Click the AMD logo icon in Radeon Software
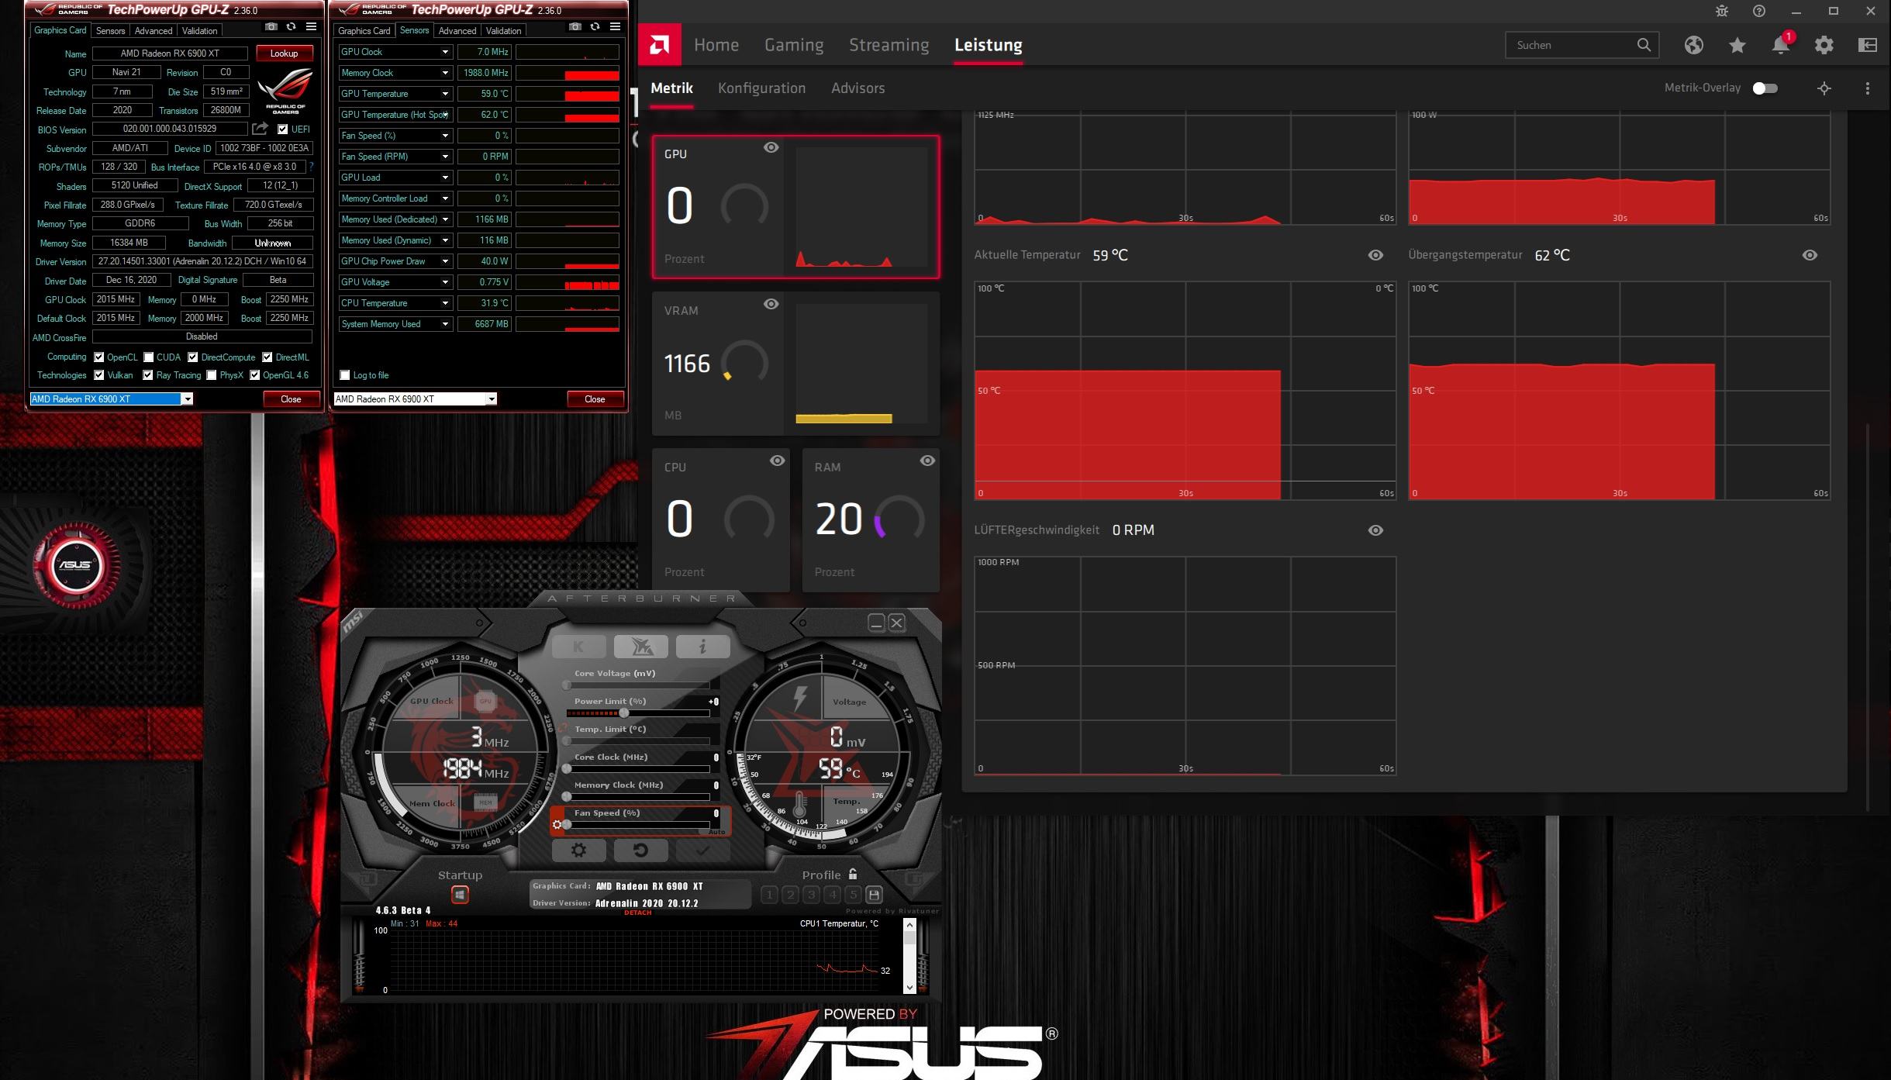 coord(660,45)
